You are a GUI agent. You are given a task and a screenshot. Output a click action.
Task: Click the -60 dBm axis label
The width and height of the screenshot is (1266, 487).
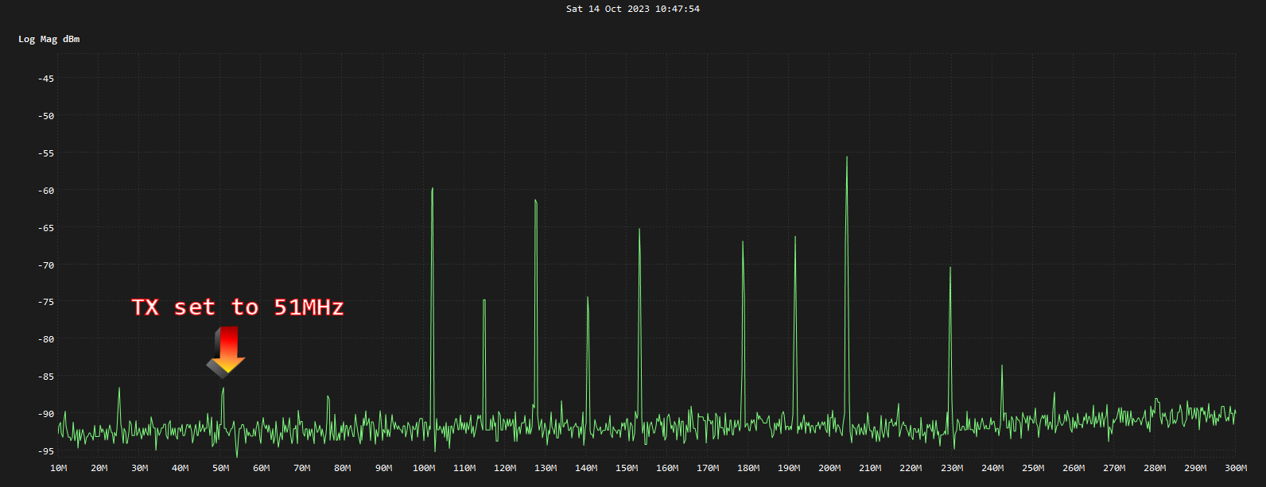coord(46,191)
